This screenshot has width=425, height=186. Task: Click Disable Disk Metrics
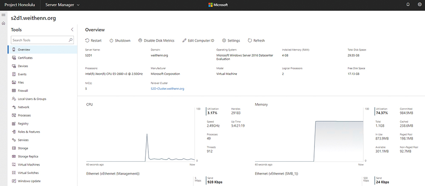156,40
